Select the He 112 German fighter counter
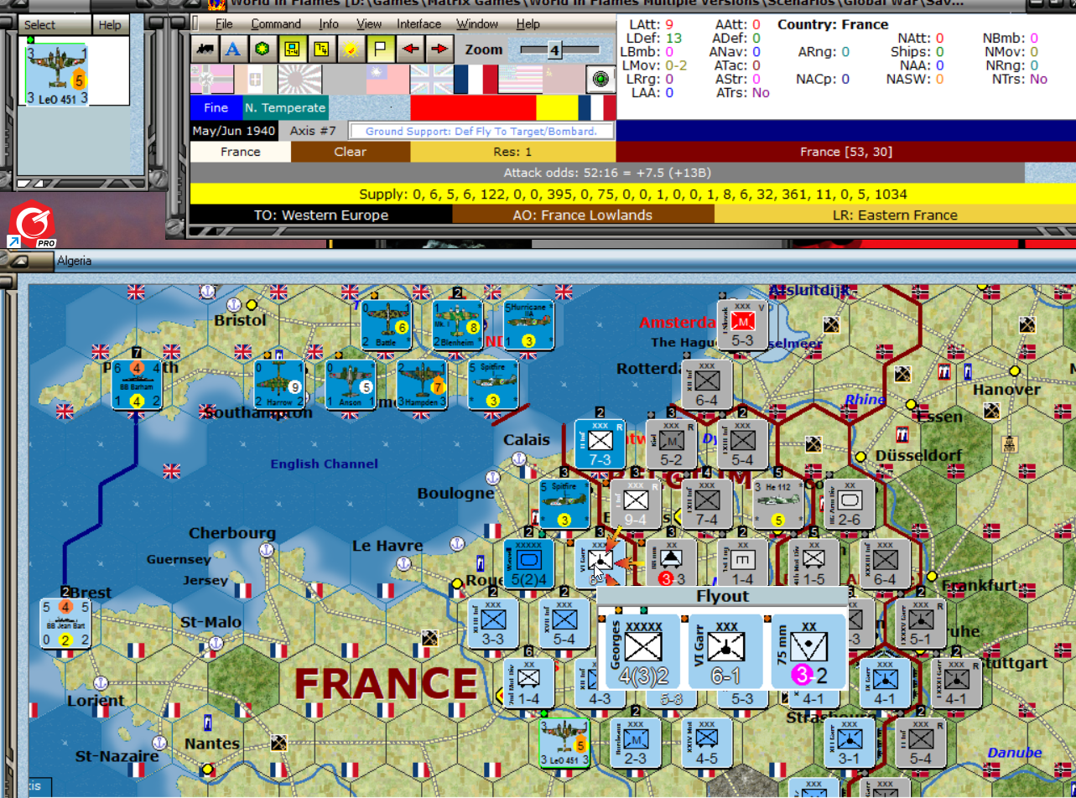Viewport: 1076px width, 798px height. click(778, 504)
